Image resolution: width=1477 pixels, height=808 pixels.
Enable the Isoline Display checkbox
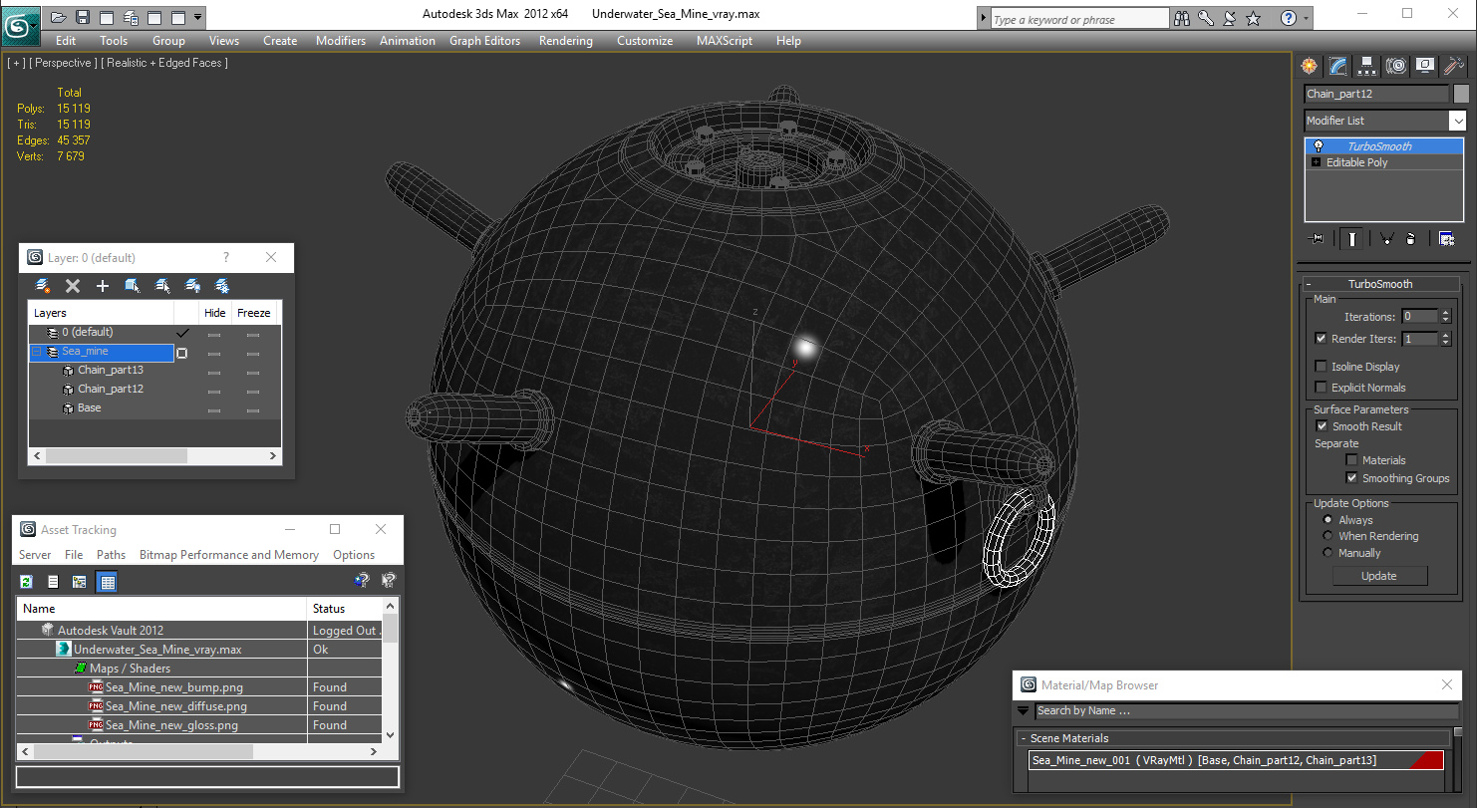(1322, 367)
